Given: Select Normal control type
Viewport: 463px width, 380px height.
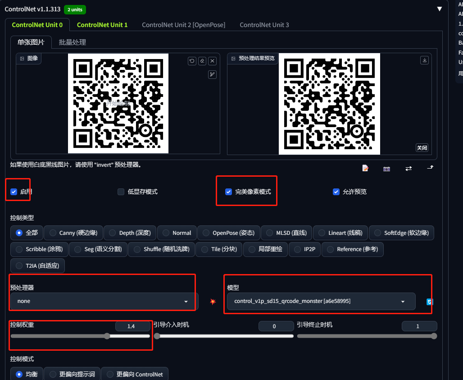Looking at the screenshot, I should click(x=177, y=233).
